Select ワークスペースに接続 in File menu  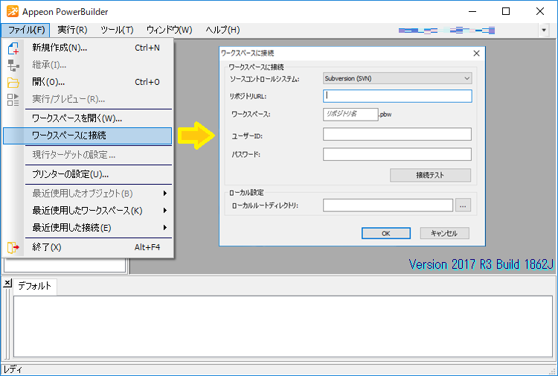tap(88, 136)
